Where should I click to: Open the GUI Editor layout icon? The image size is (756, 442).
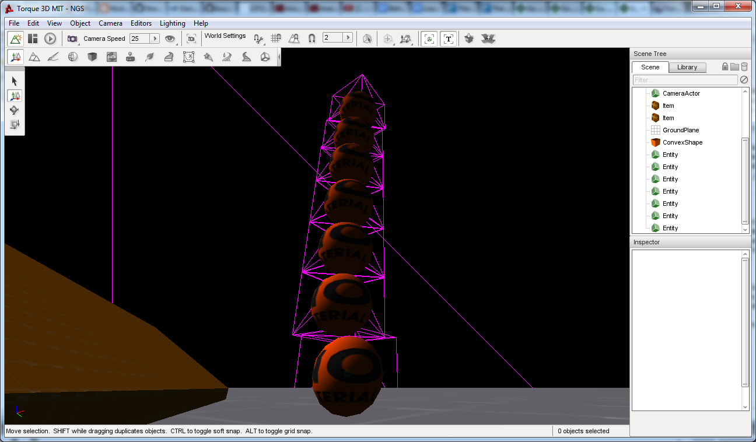pyautogui.click(x=33, y=38)
